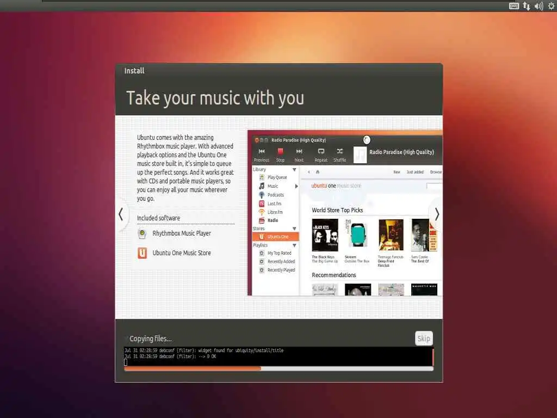Go to the previous slide arrow
The image size is (557, 418).
click(121, 214)
